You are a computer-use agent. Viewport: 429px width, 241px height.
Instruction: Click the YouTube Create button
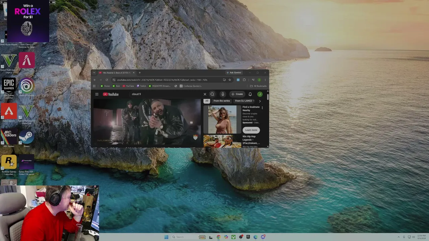pyautogui.click(x=237, y=94)
